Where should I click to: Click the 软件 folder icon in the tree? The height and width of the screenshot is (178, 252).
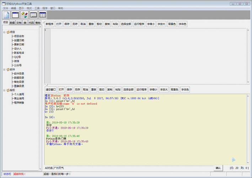8,69
